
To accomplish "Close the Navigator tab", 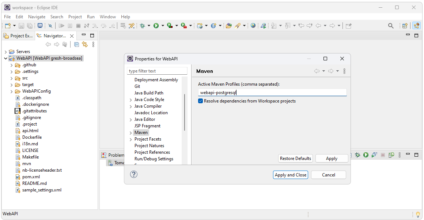I will coord(72,36).
